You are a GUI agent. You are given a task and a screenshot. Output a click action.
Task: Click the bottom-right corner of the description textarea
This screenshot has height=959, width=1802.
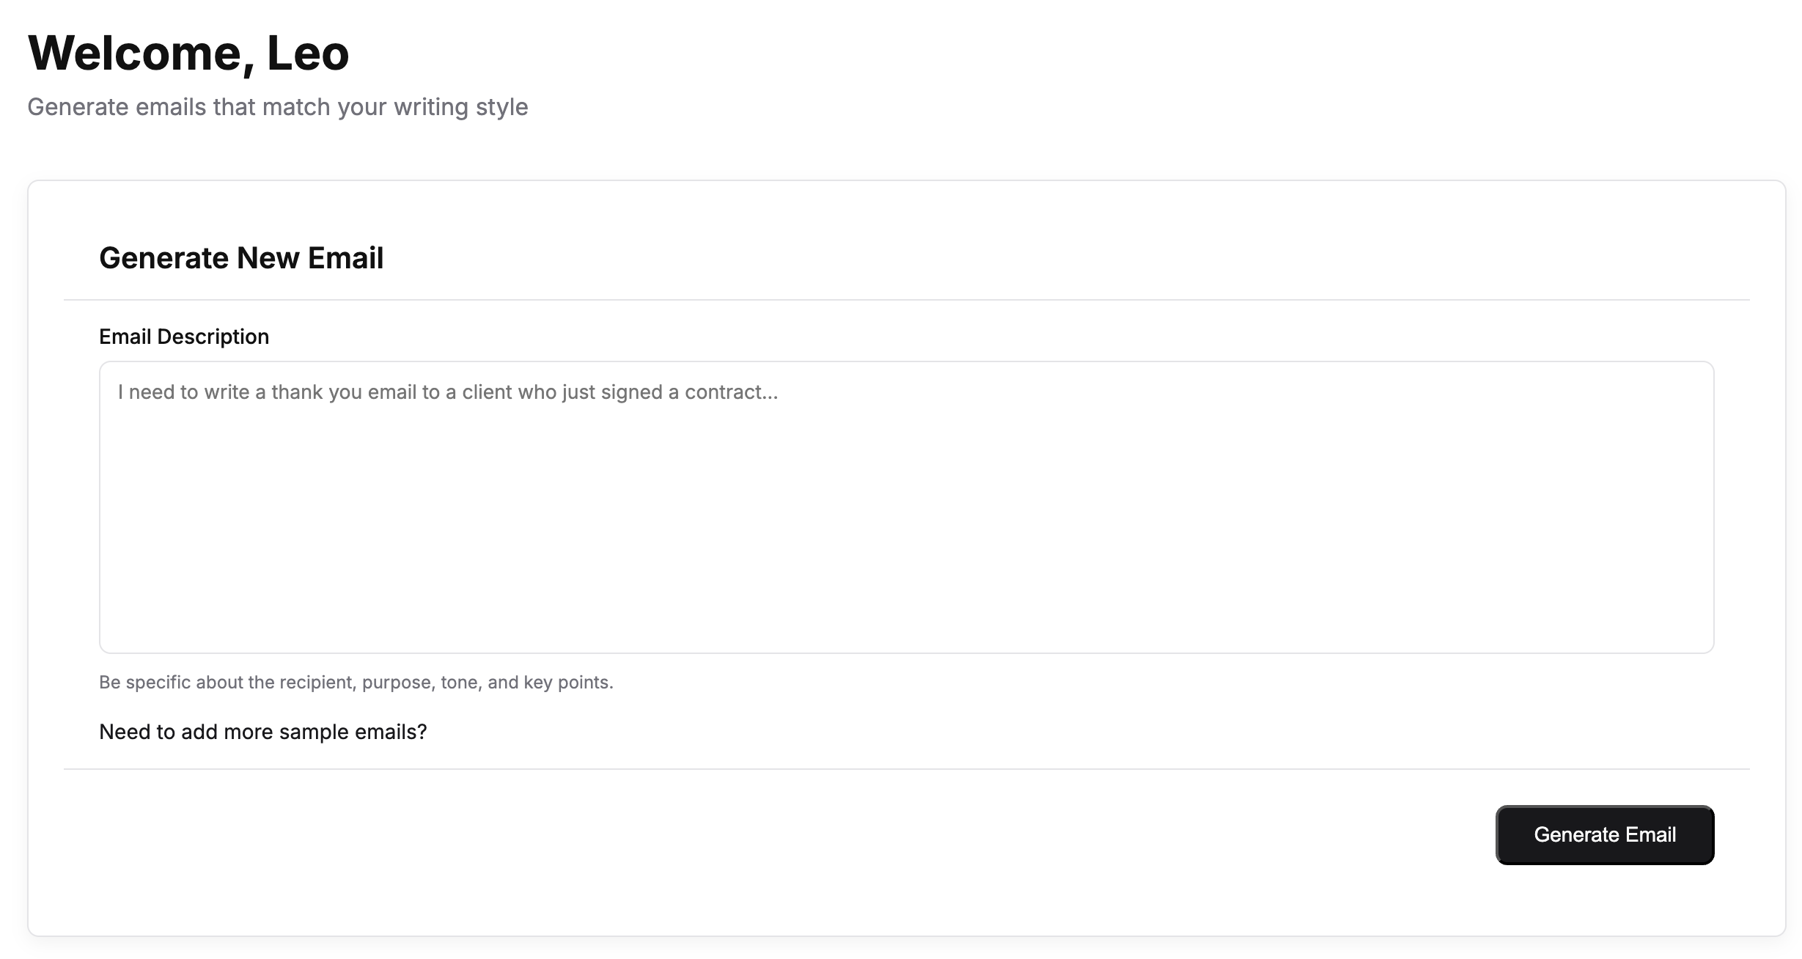(x=1704, y=644)
